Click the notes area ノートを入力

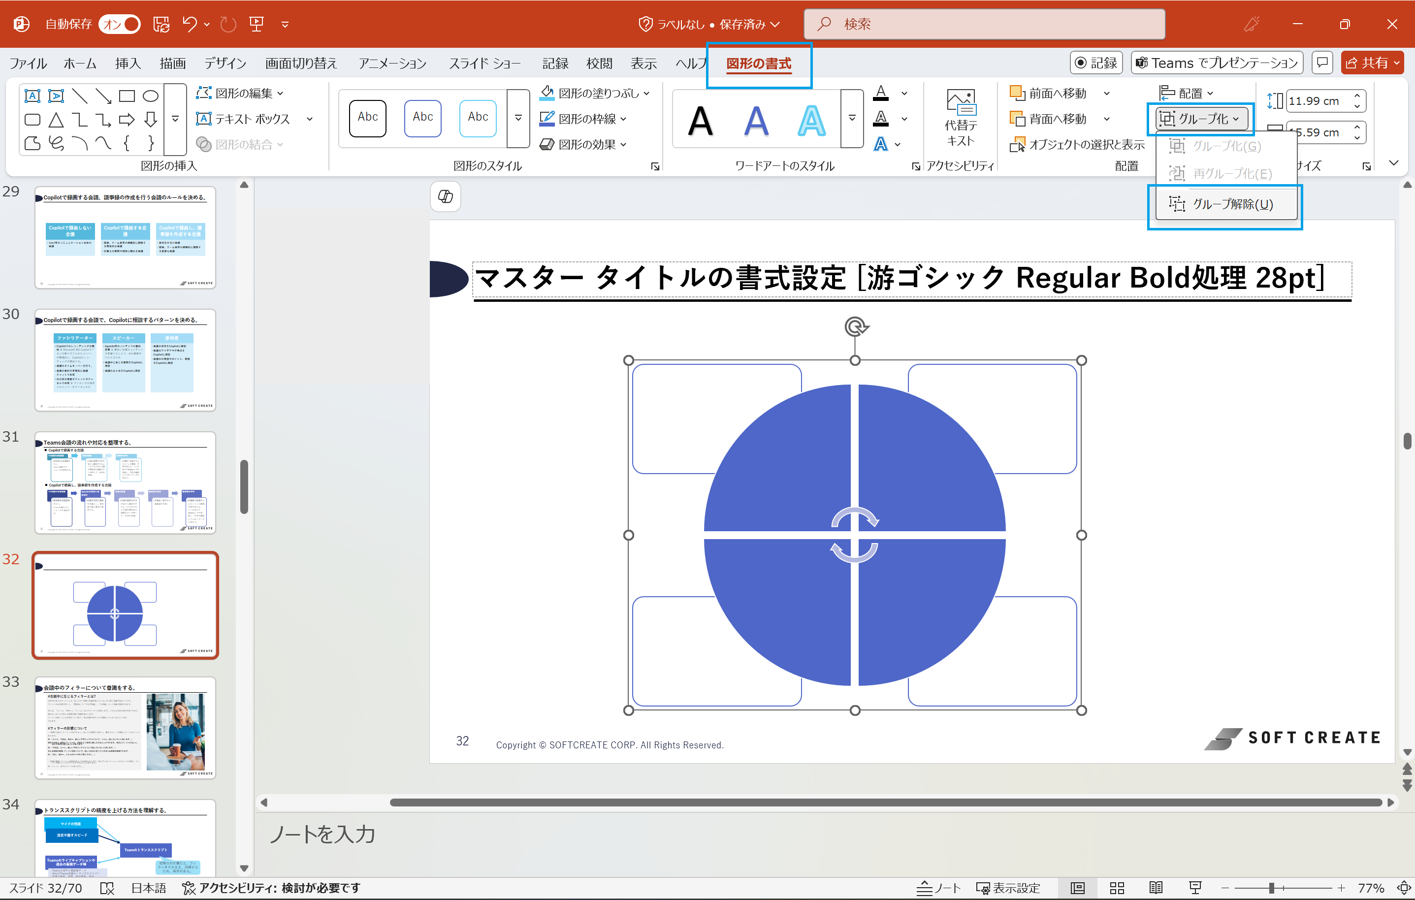pyautogui.click(x=322, y=834)
